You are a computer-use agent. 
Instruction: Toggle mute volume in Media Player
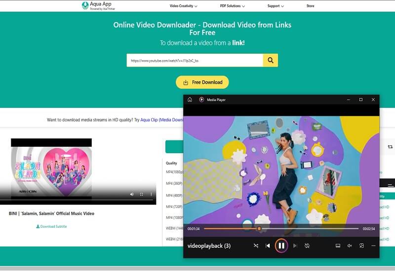click(350, 245)
